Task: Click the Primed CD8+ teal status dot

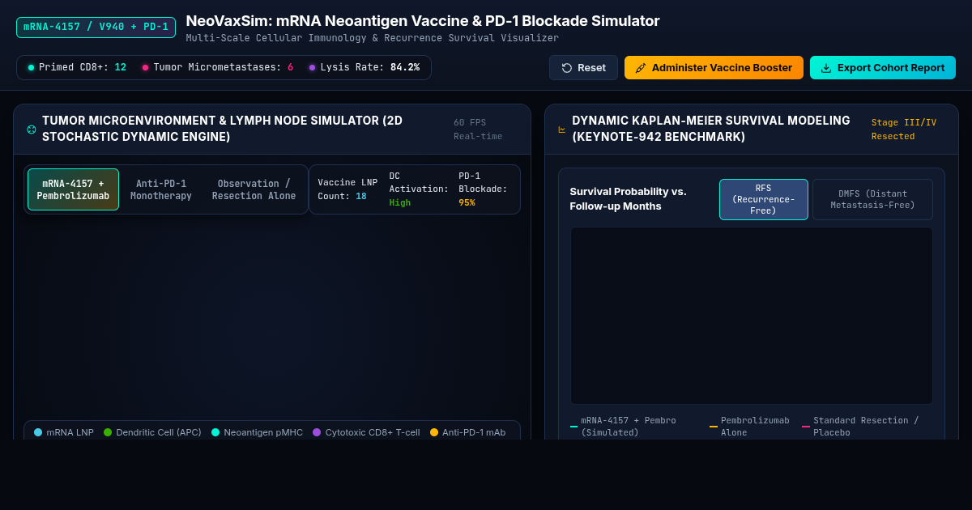Action: coord(31,68)
